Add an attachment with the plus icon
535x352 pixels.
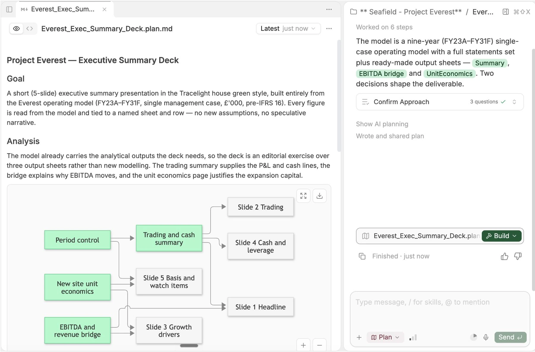359,337
